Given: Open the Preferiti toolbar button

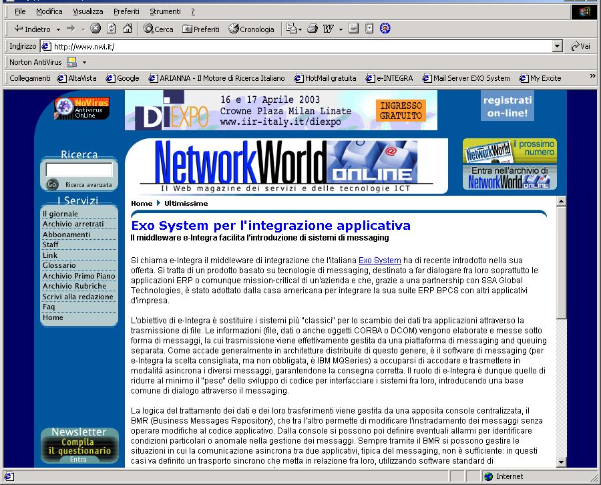Looking at the screenshot, I should [201, 29].
